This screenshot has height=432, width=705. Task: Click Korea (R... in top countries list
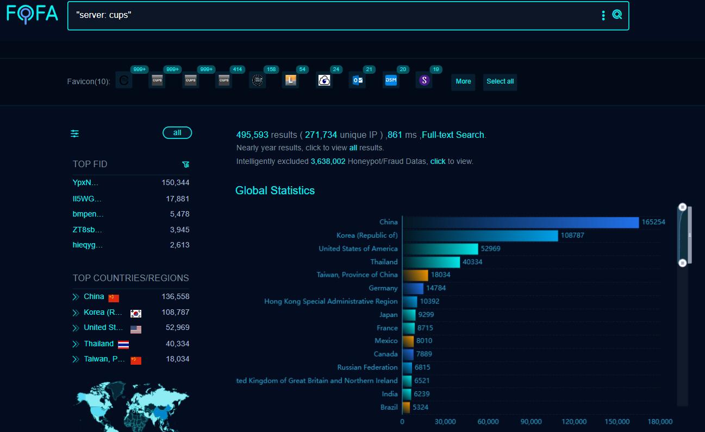point(103,312)
